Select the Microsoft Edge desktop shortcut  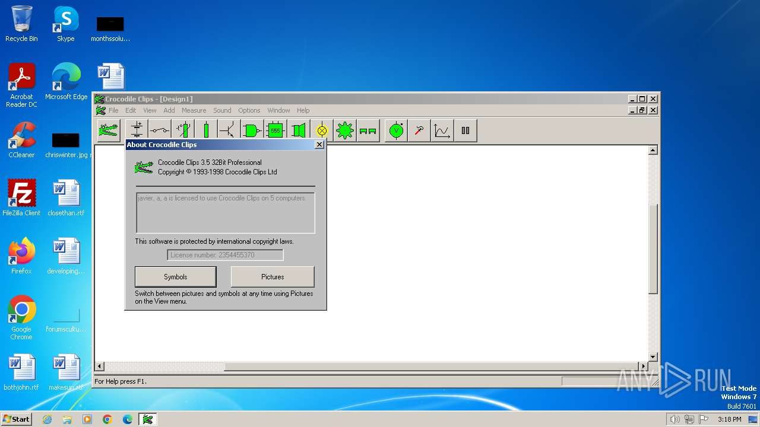click(66, 82)
